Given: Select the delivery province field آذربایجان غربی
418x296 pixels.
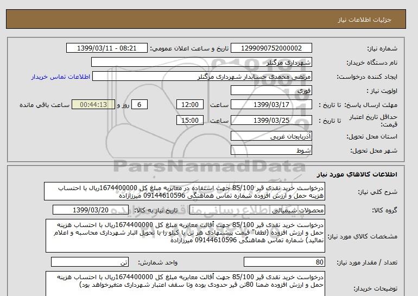Looking at the screenshot, I should point(271,136).
